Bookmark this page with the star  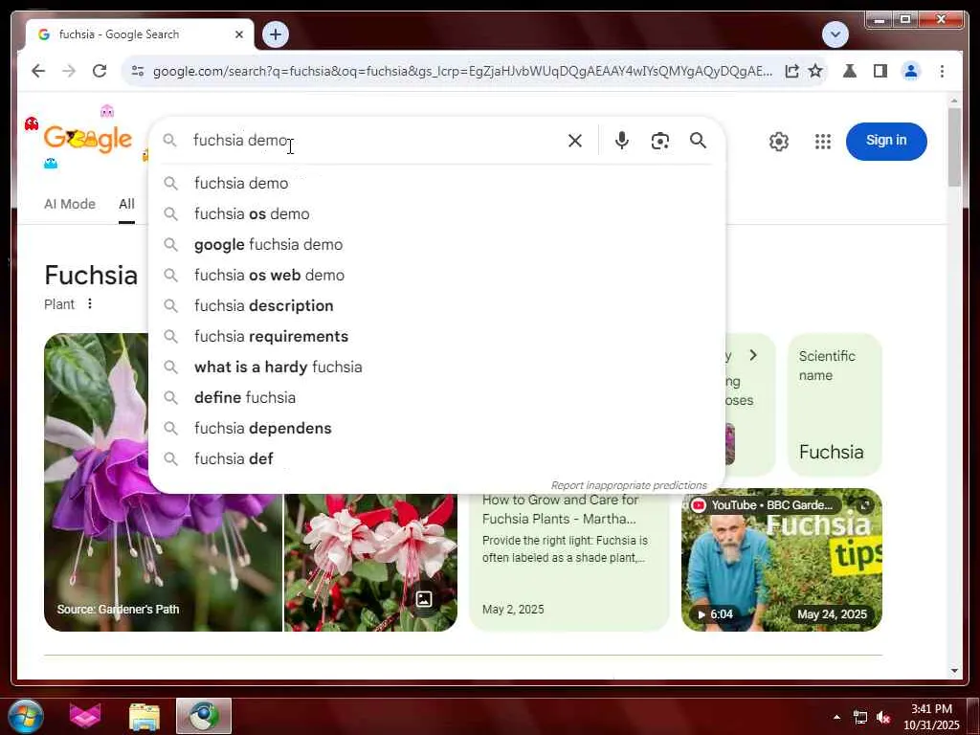(x=815, y=71)
